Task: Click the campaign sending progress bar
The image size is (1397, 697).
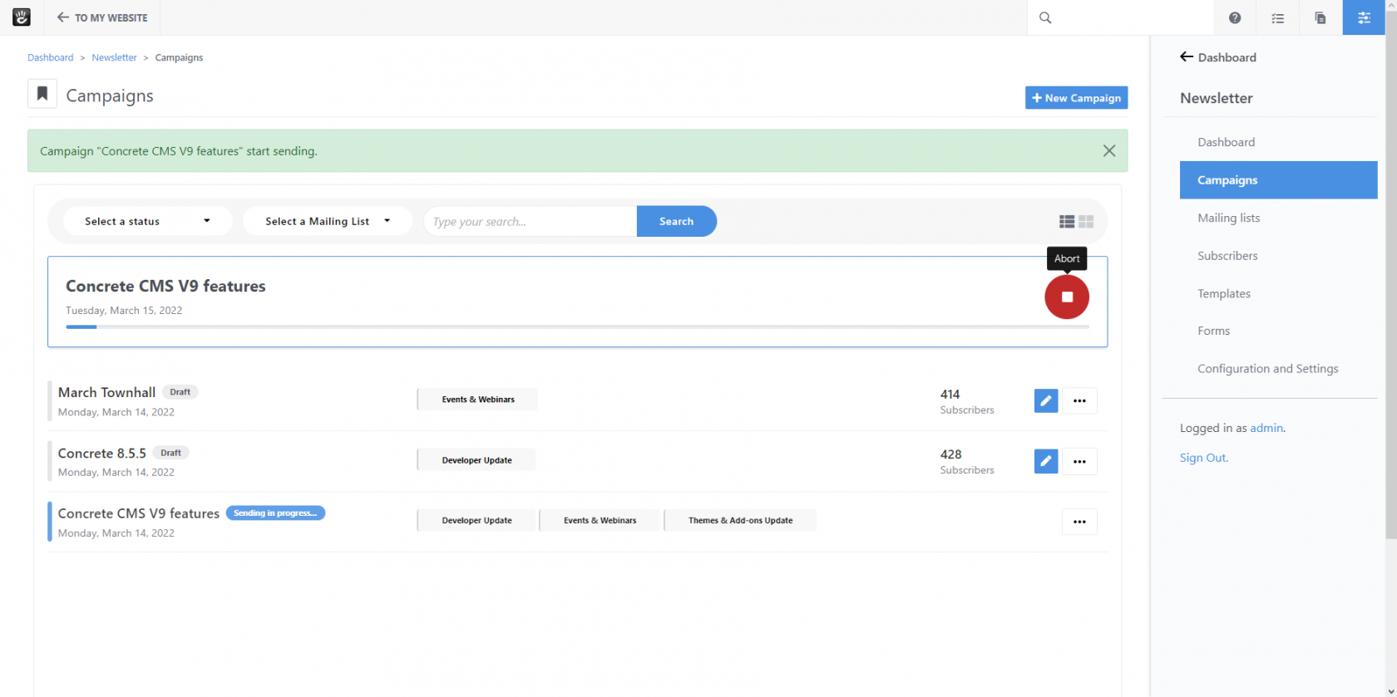Action: [x=577, y=327]
